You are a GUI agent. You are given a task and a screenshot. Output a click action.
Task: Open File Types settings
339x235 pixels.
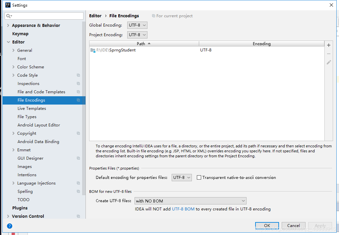click(27, 117)
